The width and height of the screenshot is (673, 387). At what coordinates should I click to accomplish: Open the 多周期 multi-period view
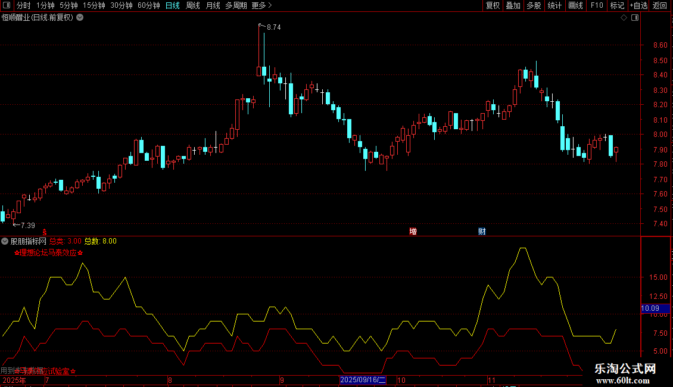pyautogui.click(x=236, y=5)
